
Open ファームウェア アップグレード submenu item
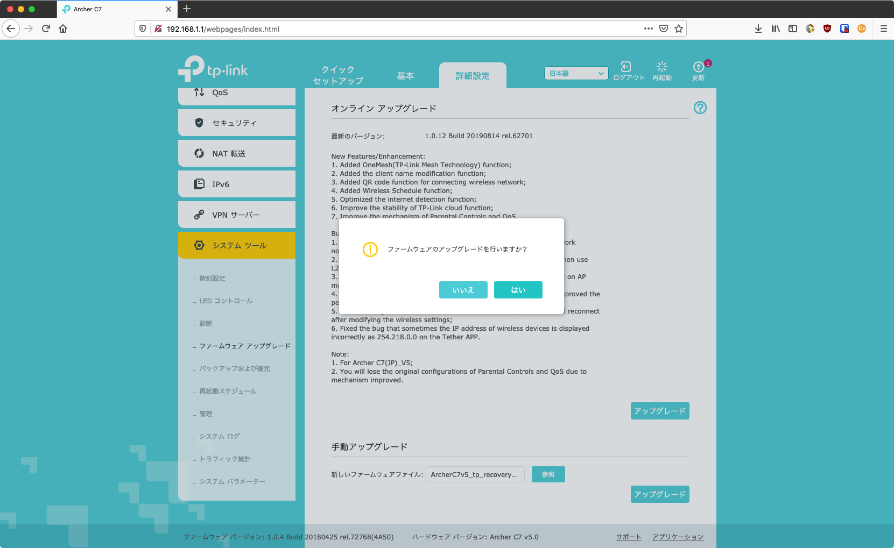245,346
